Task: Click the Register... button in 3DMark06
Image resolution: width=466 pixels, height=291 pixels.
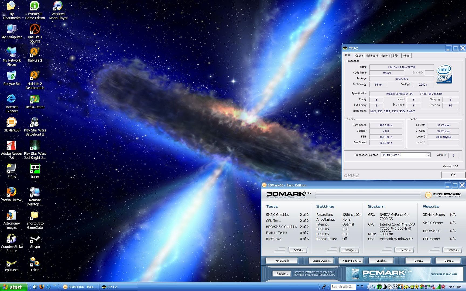Action: (x=282, y=273)
